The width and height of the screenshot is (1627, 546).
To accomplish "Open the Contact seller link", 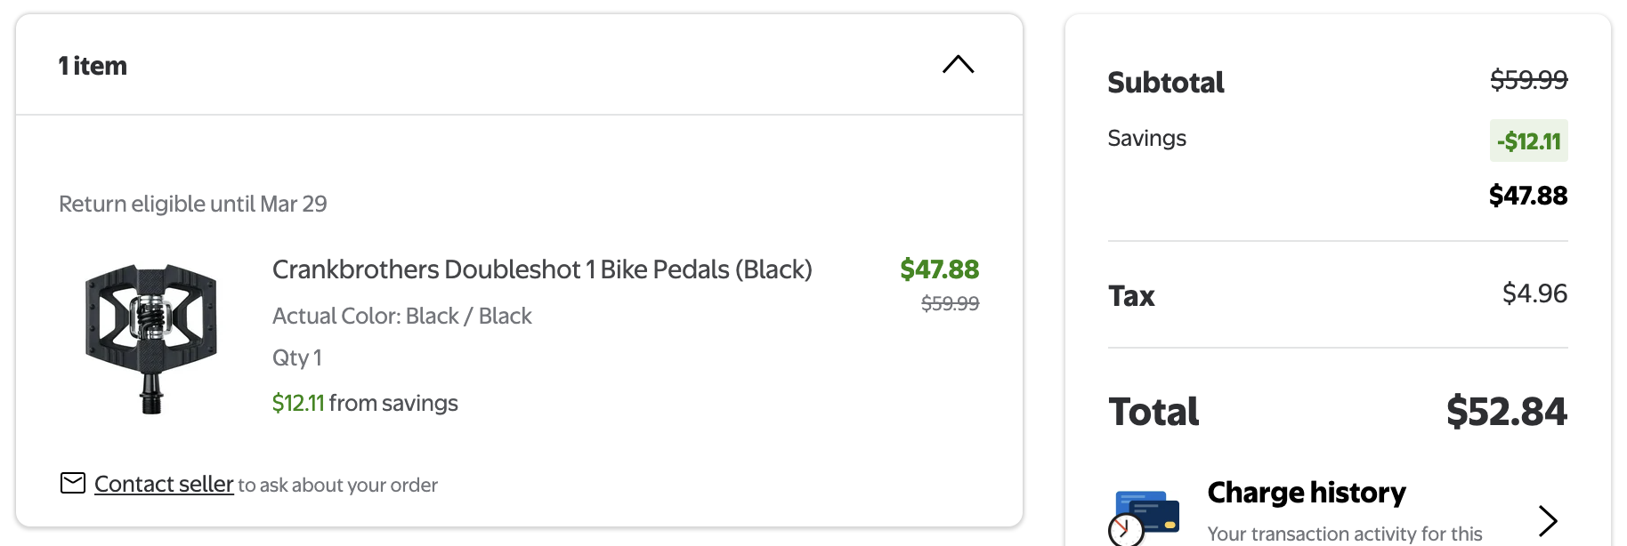I will coord(164,484).
